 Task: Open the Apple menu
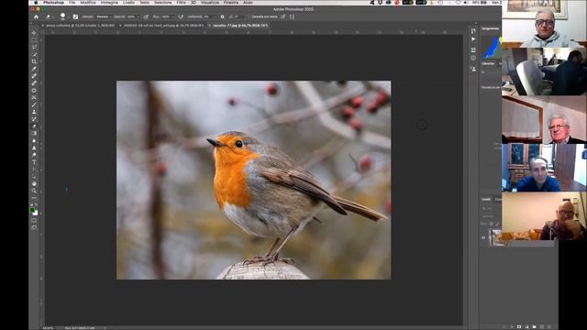point(36,2)
